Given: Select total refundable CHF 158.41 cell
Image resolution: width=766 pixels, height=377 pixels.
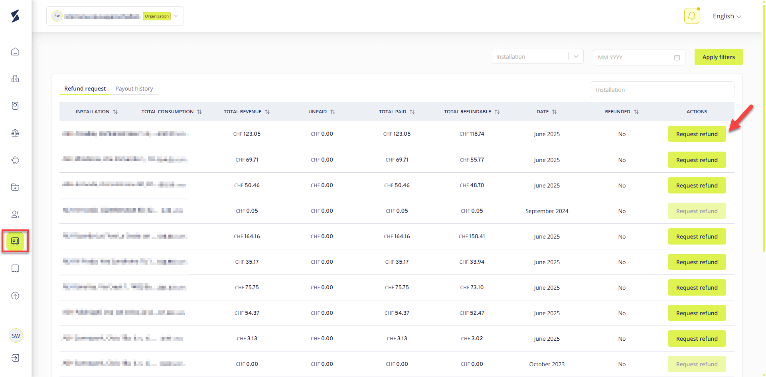Looking at the screenshot, I should click(472, 236).
